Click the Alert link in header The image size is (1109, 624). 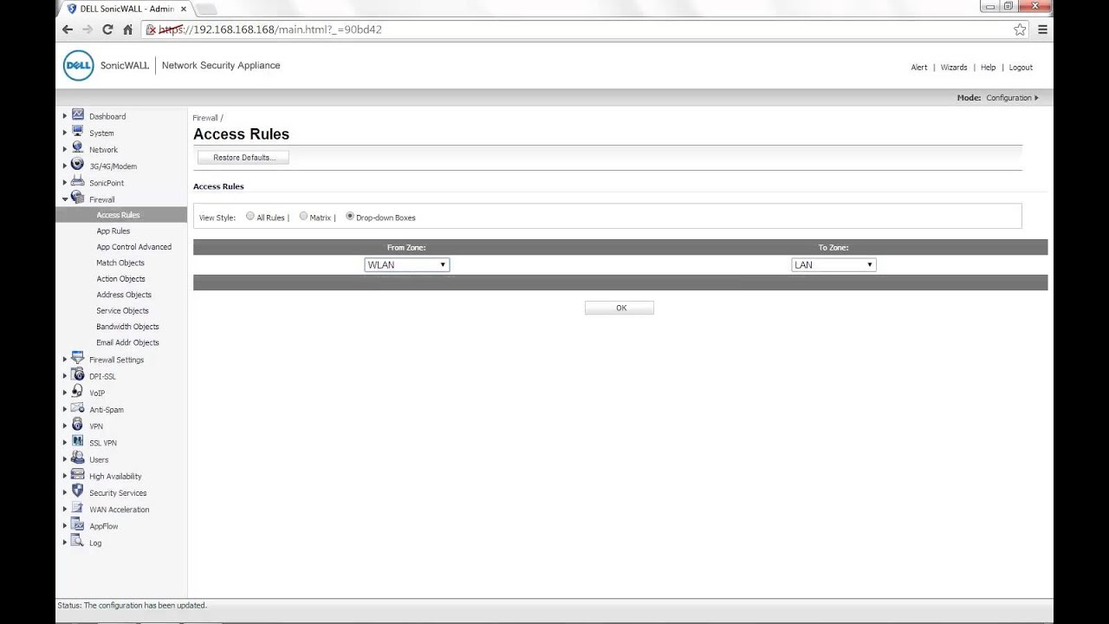point(919,68)
